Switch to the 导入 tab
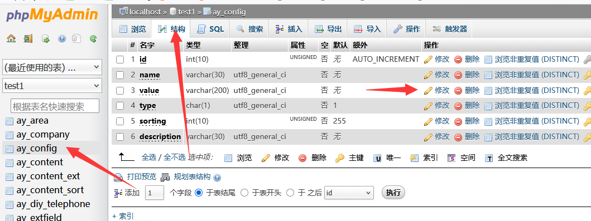Image resolution: width=591 pixels, height=221 pixels. click(367, 29)
